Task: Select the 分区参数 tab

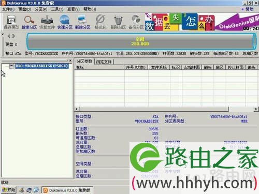Action: pyautogui.click(x=84, y=61)
